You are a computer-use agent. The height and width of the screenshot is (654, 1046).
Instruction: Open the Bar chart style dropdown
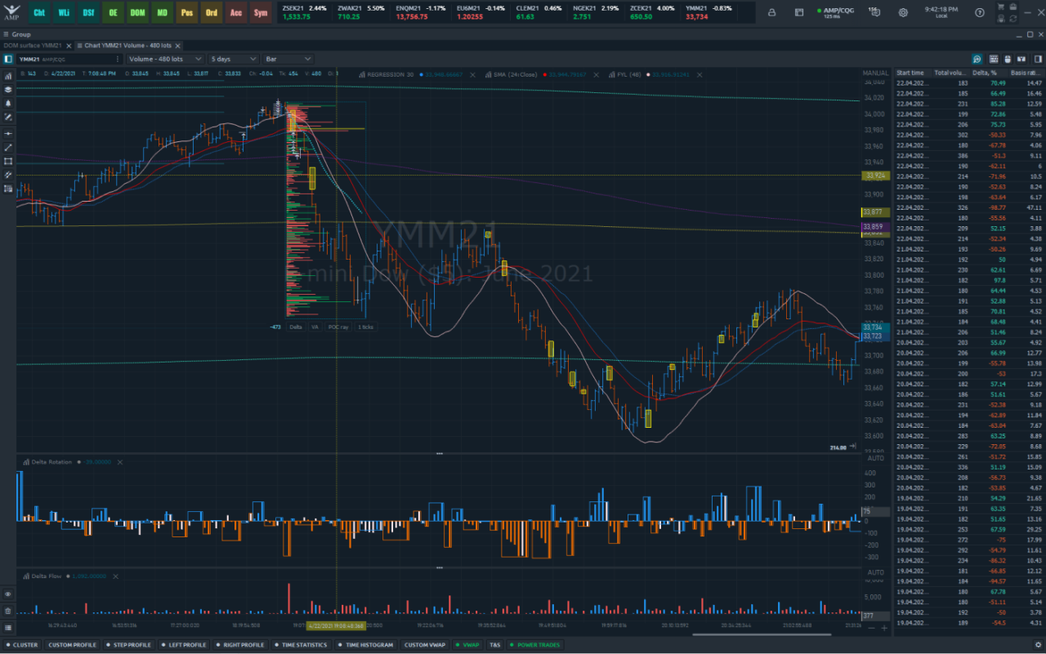pos(287,59)
